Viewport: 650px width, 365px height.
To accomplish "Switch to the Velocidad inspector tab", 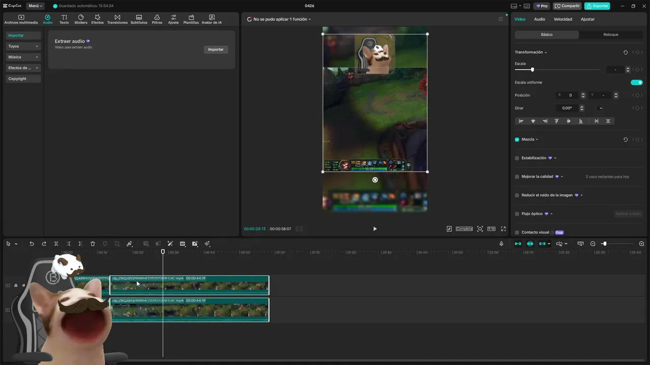I will point(563,19).
